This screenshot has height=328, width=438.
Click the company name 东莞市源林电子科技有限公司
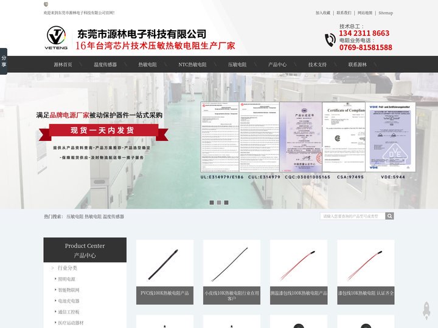point(142,34)
